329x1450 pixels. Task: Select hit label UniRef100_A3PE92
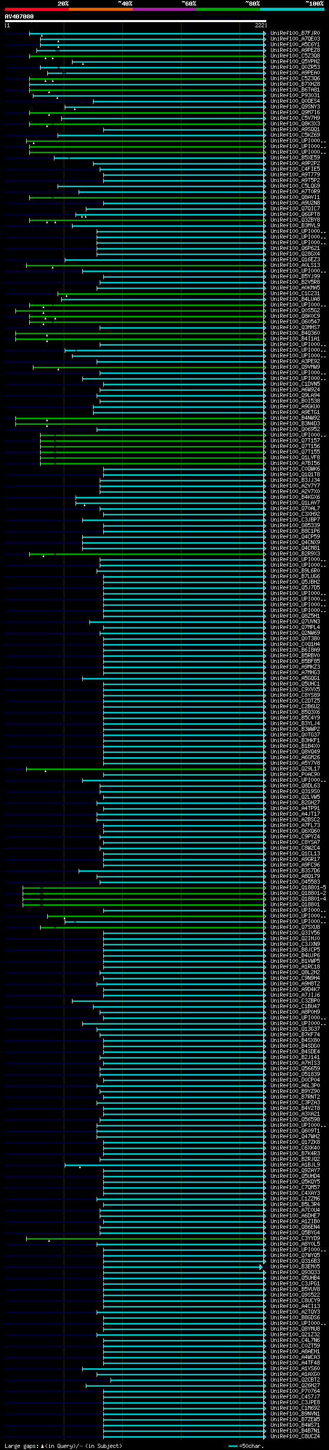click(295, 362)
